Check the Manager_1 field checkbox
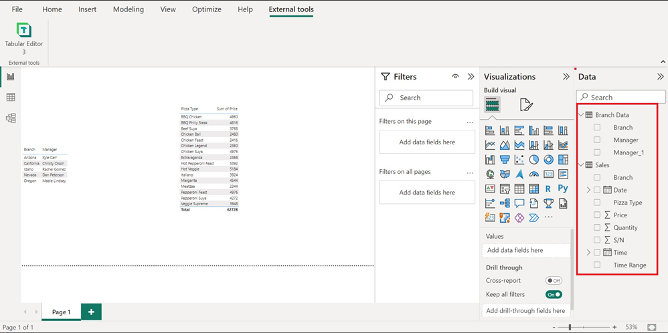 597,152
